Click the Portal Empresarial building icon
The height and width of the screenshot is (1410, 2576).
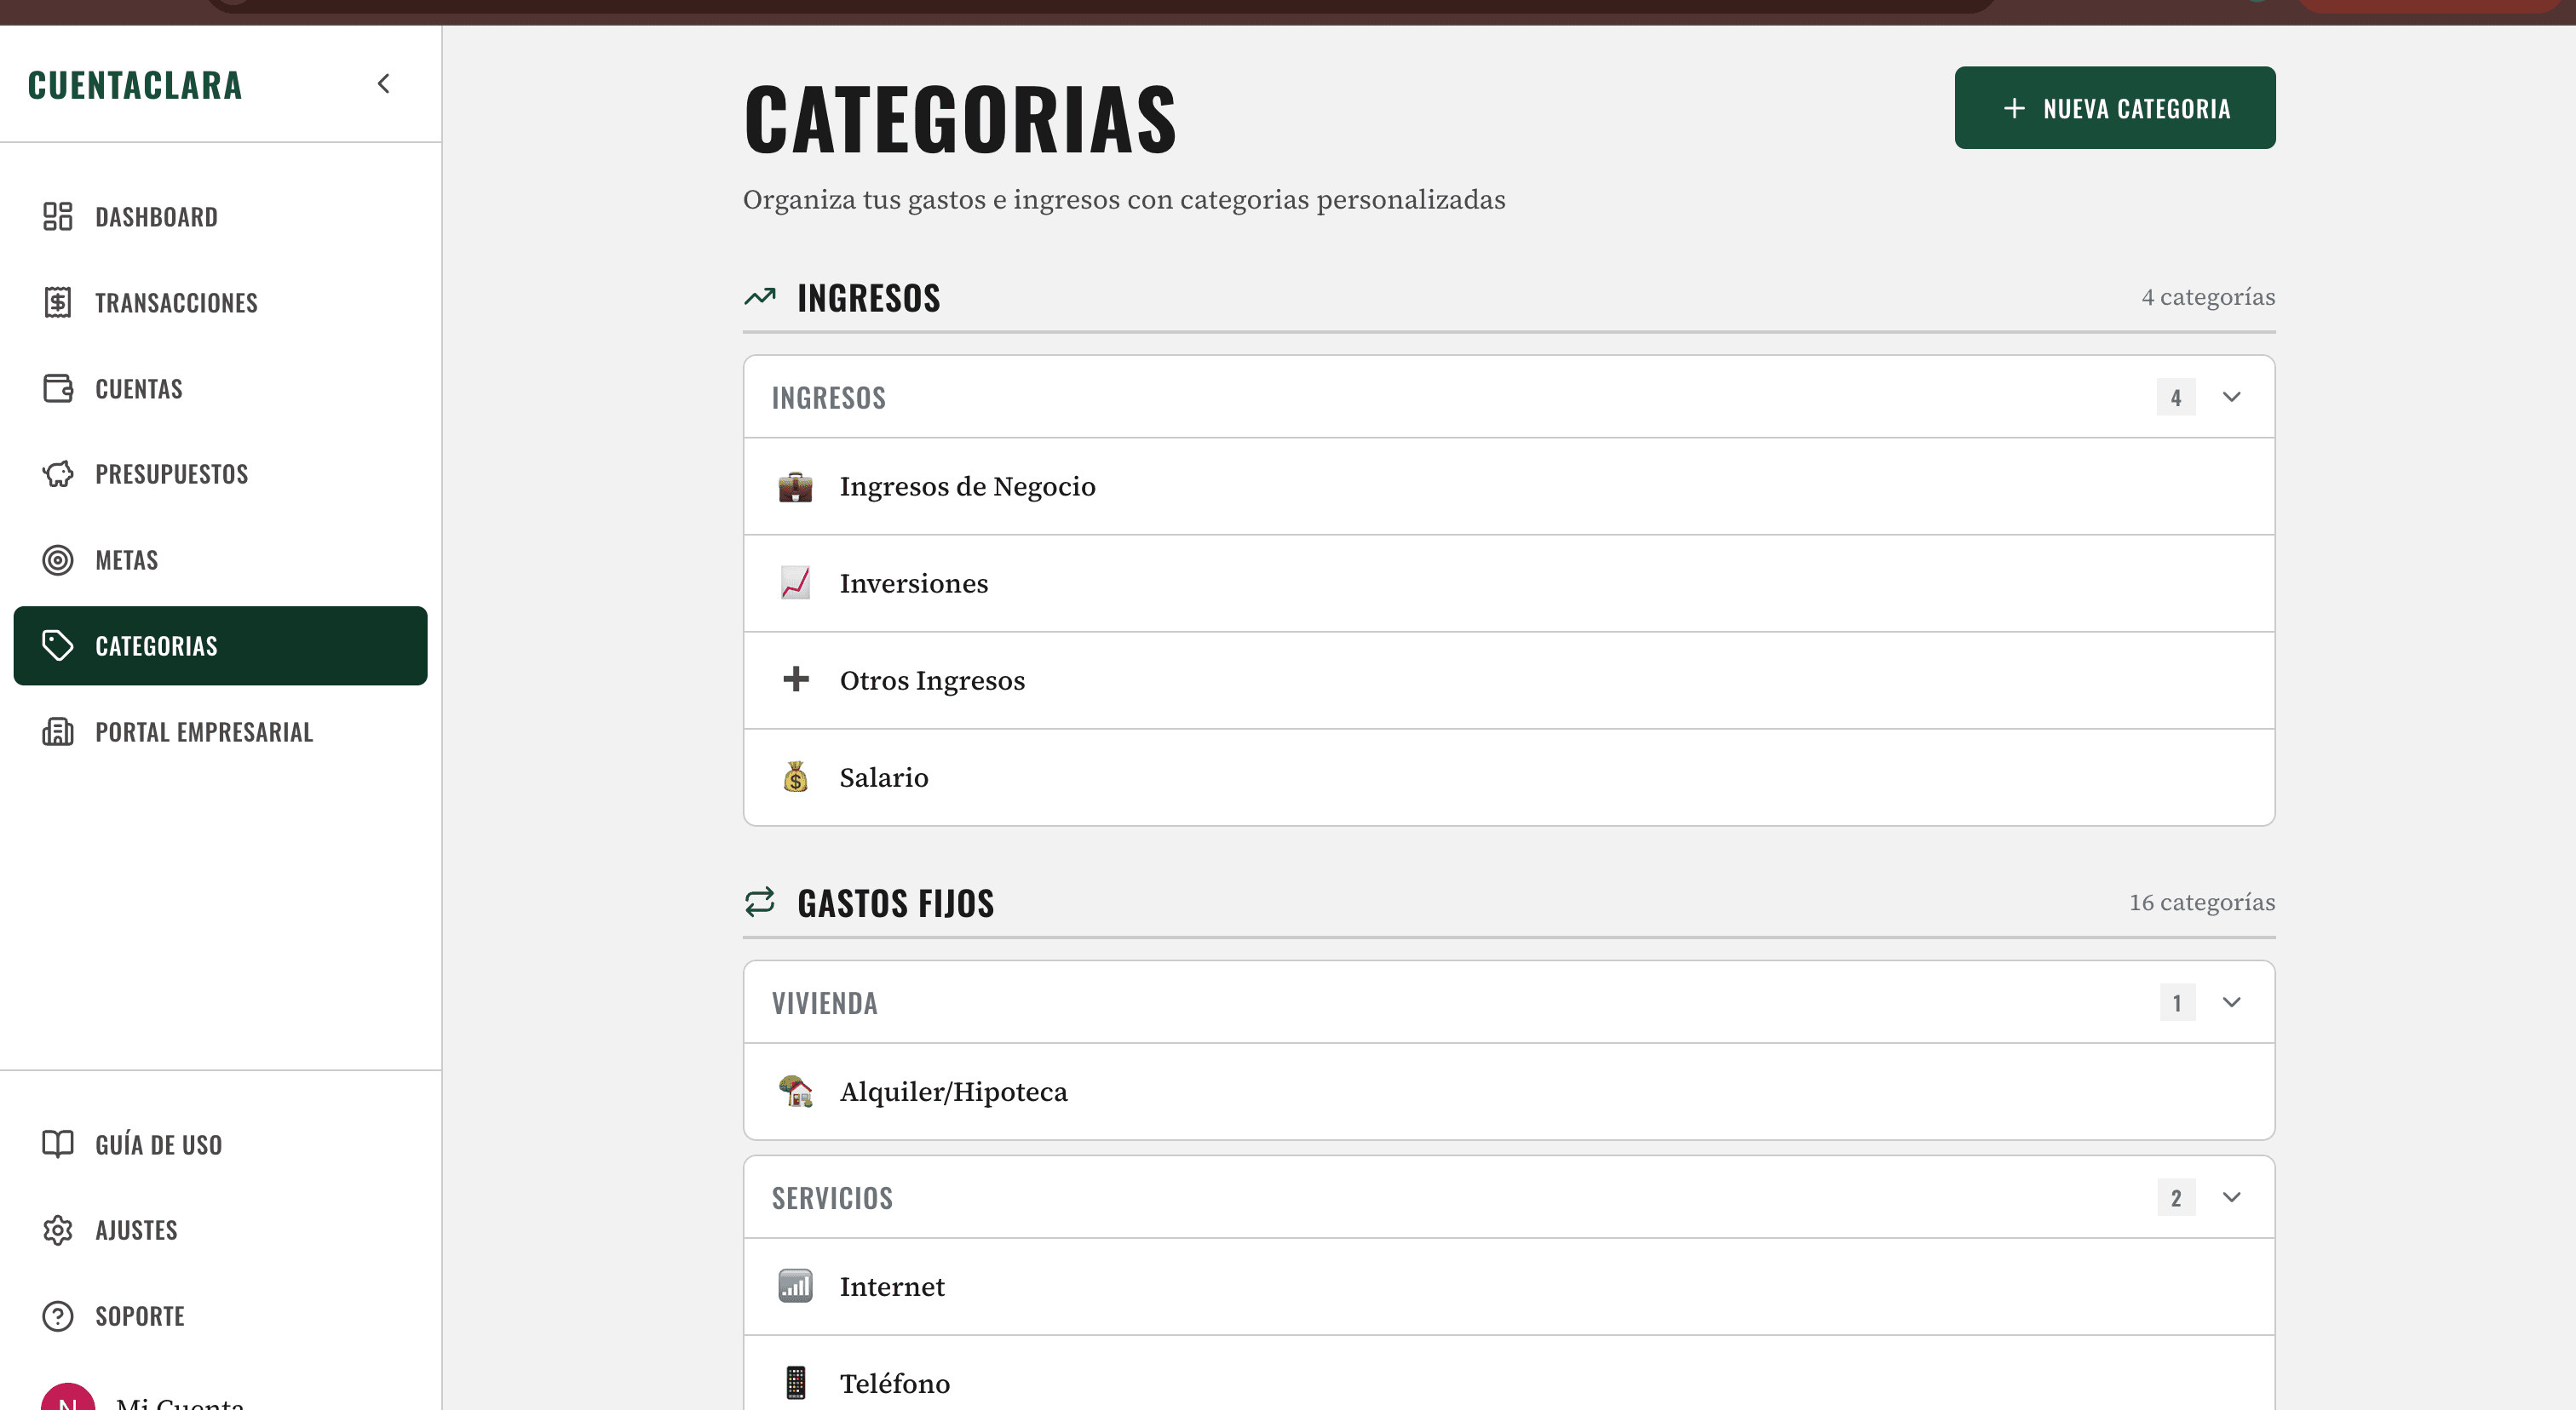tap(58, 731)
